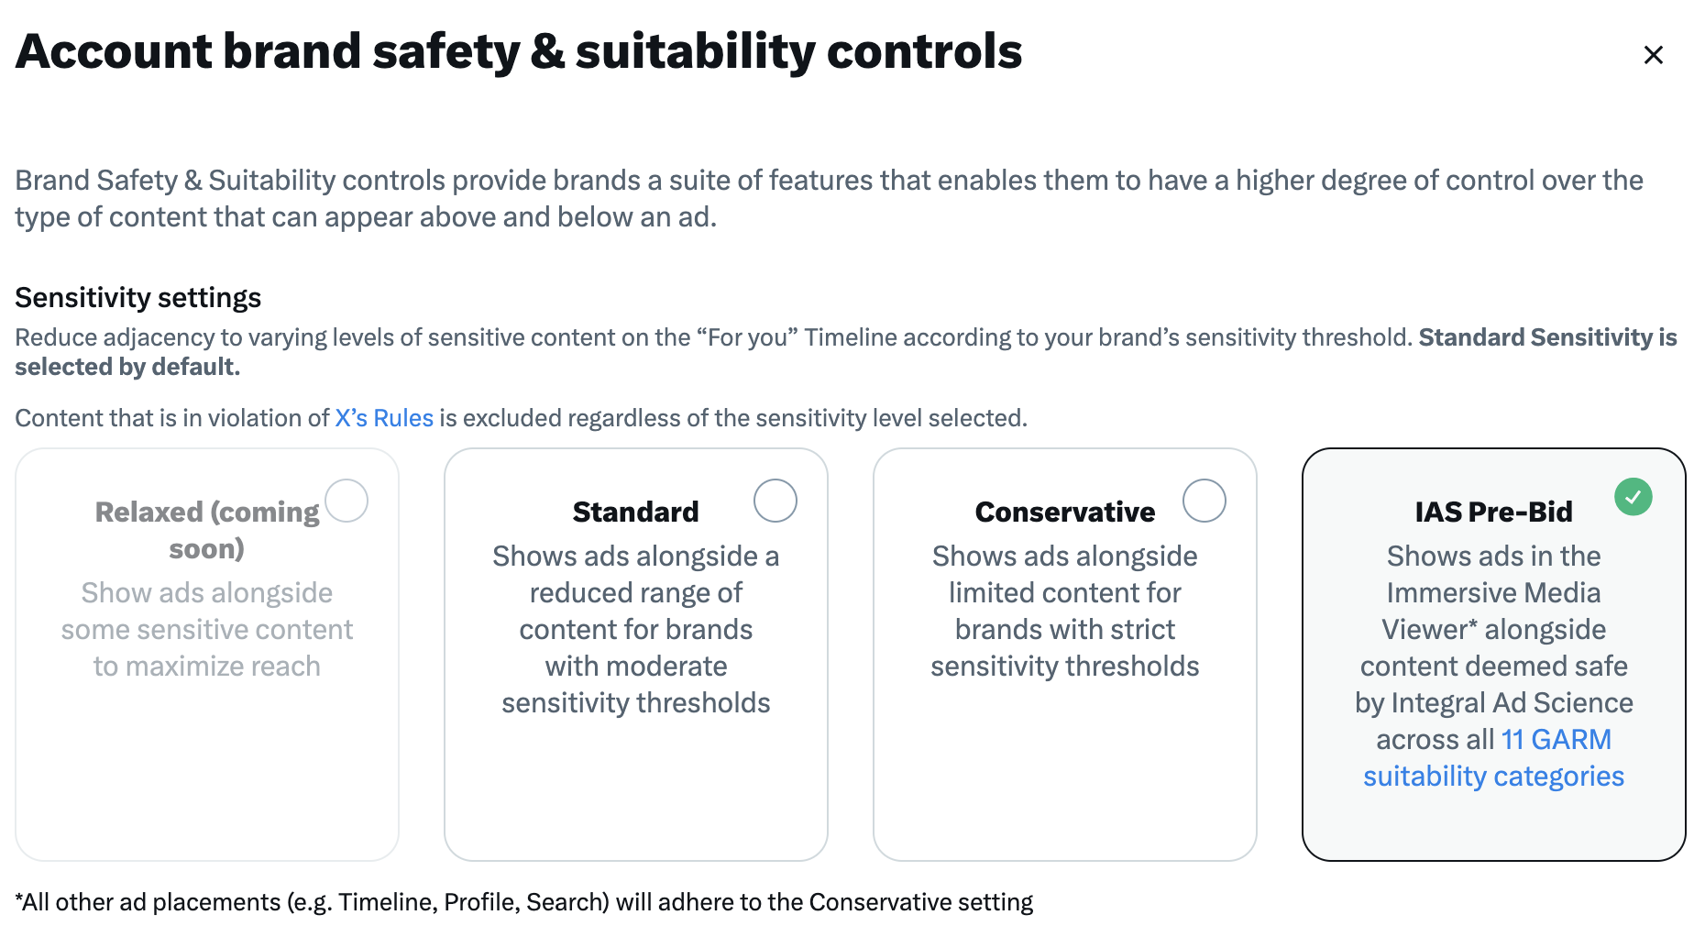Image resolution: width=1705 pixels, height=948 pixels.
Task: Close the brand safety controls dialog
Action: 1653,55
